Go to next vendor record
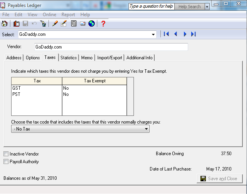The height and width of the screenshot is (194, 247). point(185,34)
